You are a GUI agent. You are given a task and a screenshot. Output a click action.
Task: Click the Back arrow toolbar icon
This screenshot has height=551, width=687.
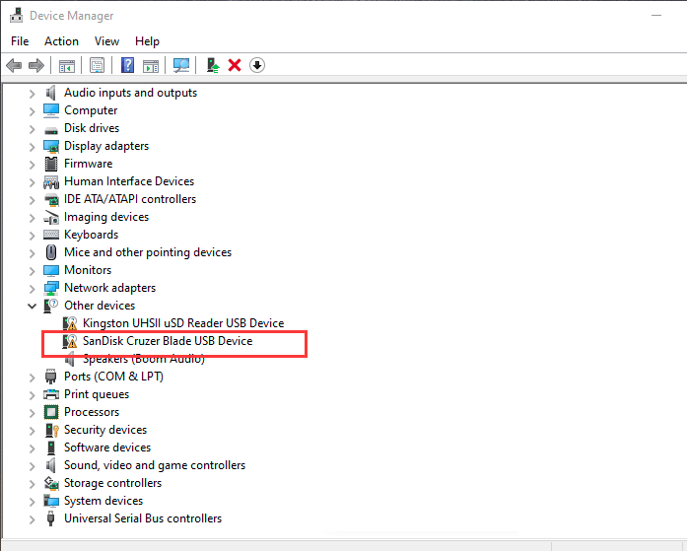[x=14, y=66]
